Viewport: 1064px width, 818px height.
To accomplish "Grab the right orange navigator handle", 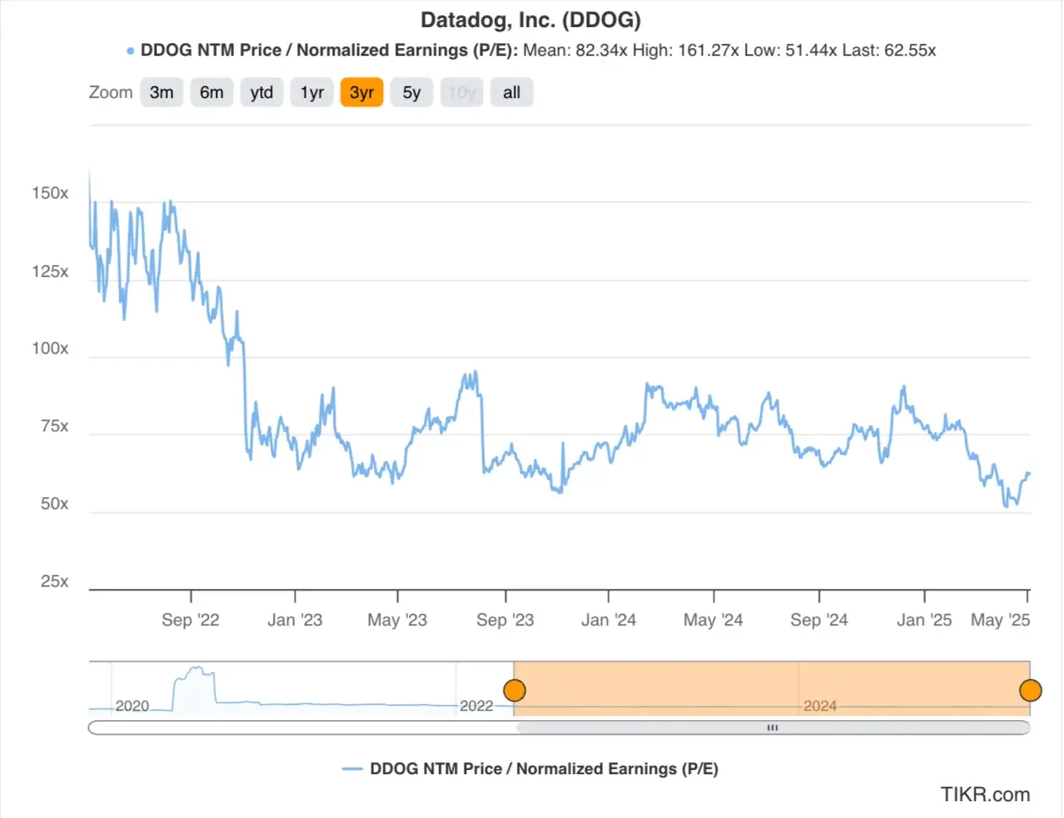I will (1030, 691).
